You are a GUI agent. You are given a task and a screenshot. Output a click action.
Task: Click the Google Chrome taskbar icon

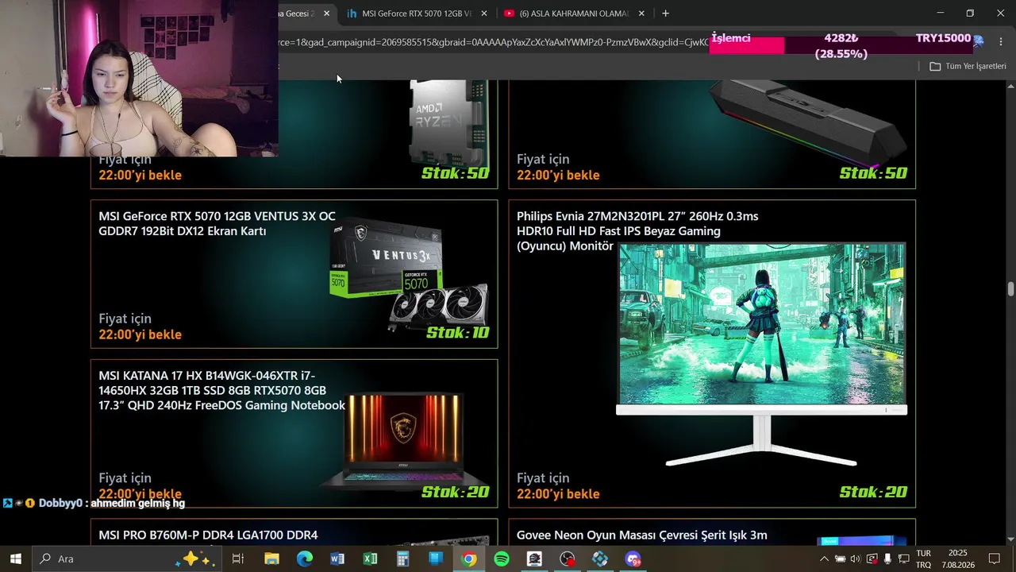coord(469,558)
